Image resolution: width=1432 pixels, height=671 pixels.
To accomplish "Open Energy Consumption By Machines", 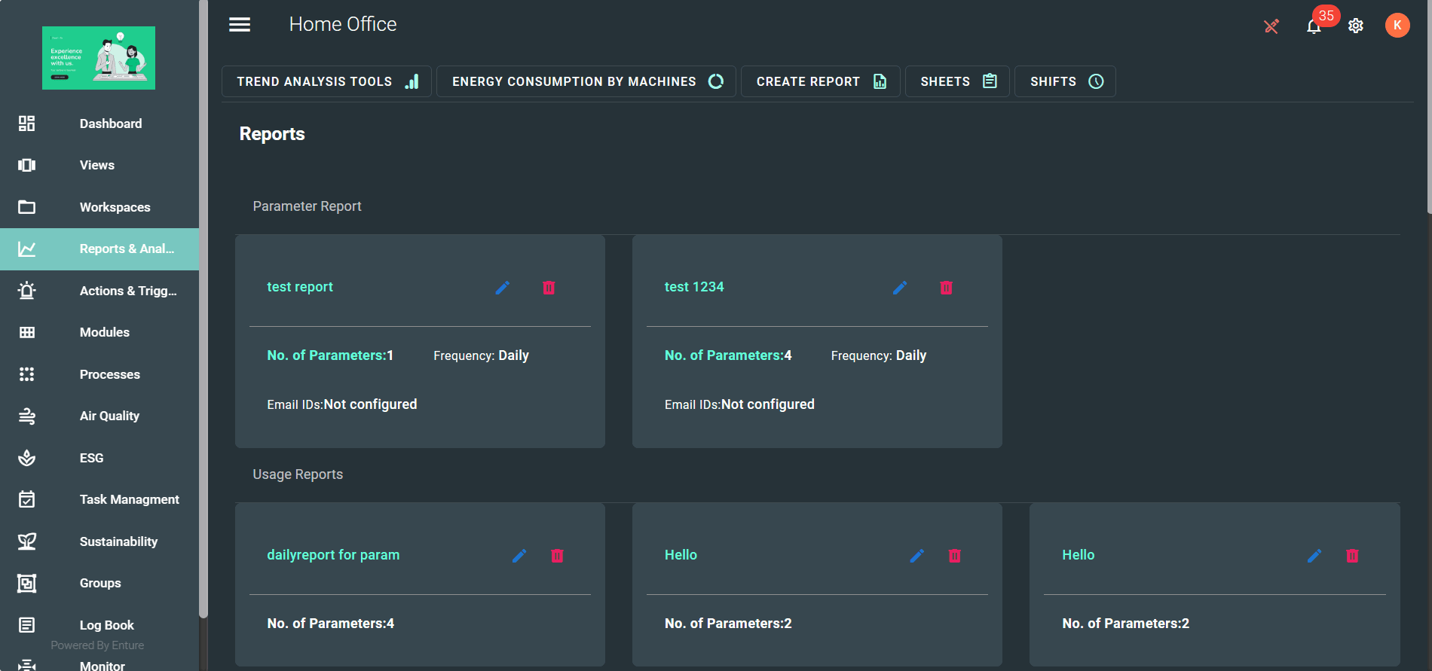I will point(586,81).
